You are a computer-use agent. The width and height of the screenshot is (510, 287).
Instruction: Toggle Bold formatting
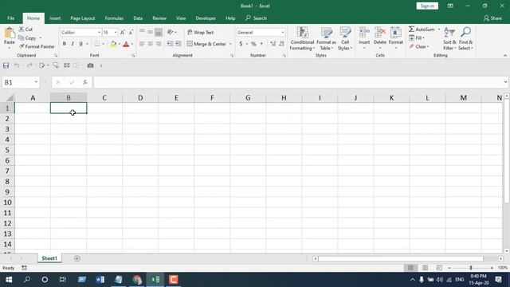click(64, 44)
